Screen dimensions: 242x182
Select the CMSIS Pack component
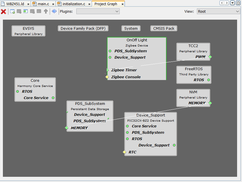pos(164,28)
